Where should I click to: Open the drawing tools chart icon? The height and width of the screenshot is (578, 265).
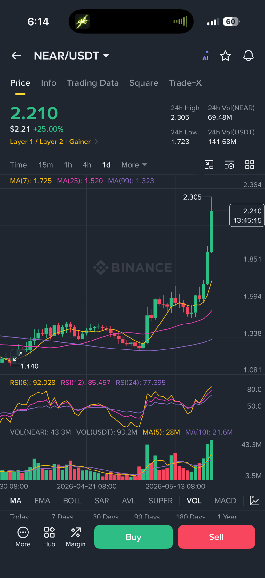(209, 165)
